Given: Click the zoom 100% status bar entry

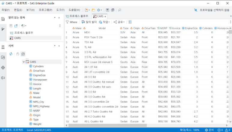Looking at the screenshot, I should coord(190,130).
